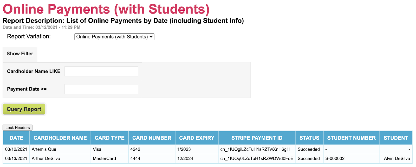The height and width of the screenshot is (167, 416).
Task: Click the Date and Time stamp text
Action: coord(41,27)
